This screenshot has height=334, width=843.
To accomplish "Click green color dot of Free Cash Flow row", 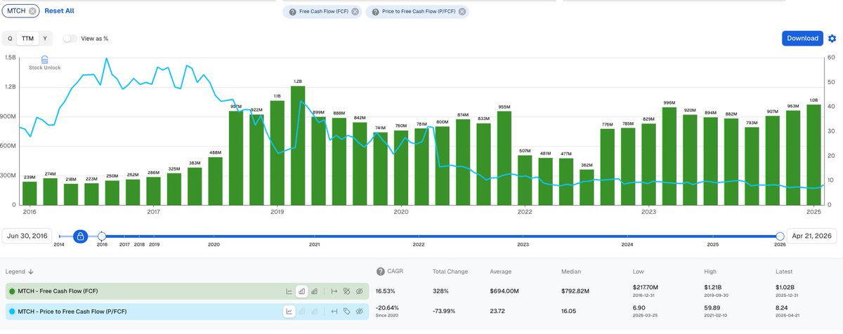I will click(11, 291).
